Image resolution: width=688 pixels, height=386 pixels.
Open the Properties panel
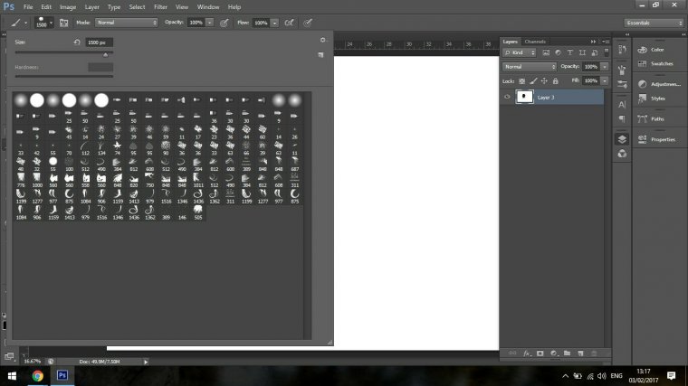pos(656,139)
